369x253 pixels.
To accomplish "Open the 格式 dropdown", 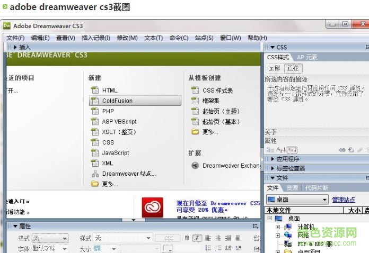I will 50,238.
